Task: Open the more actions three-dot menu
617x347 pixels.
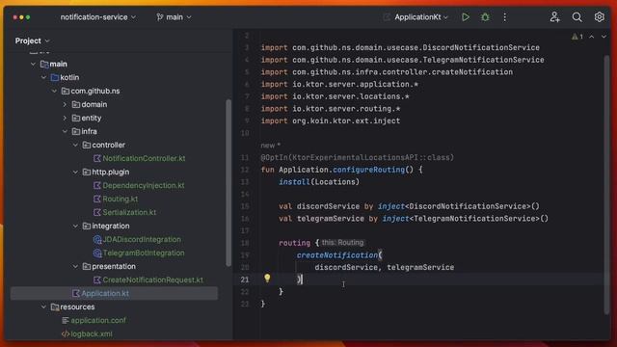Action: [x=505, y=17]
